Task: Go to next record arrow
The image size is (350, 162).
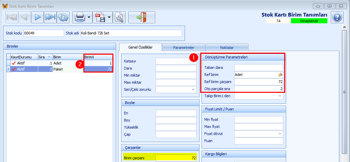Action: (37, 17)
